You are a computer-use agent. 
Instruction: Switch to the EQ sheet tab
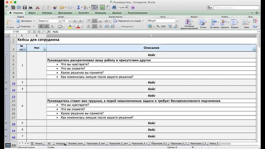(x=49, y=144)
